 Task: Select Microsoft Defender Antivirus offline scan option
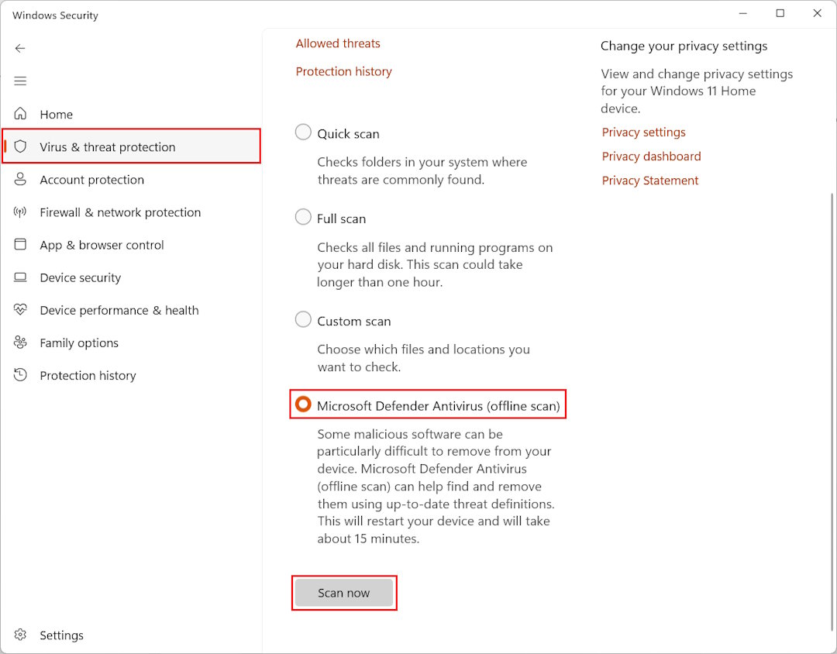tap(303, 404)
